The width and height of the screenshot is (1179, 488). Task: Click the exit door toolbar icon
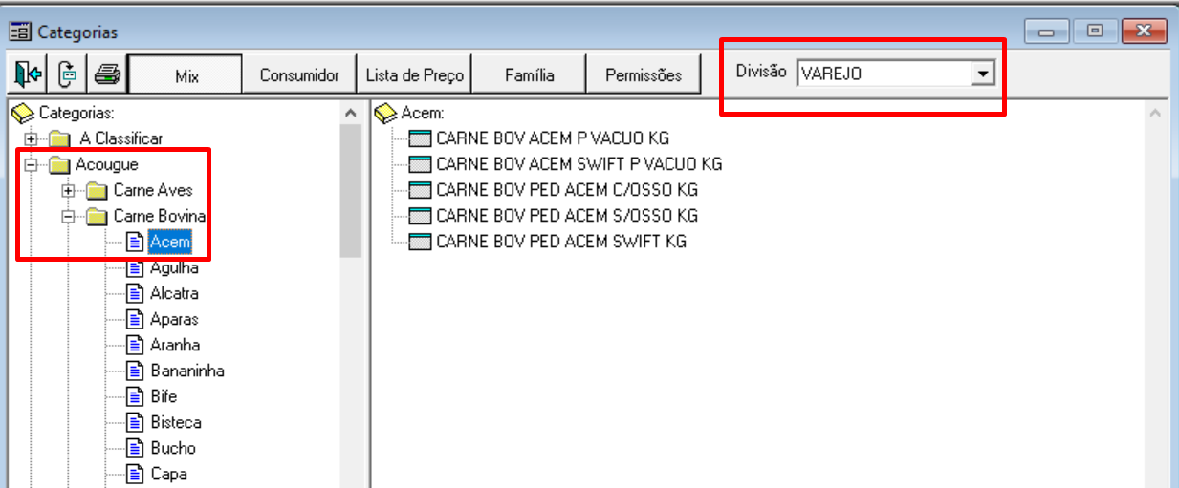tap(28, 74)
